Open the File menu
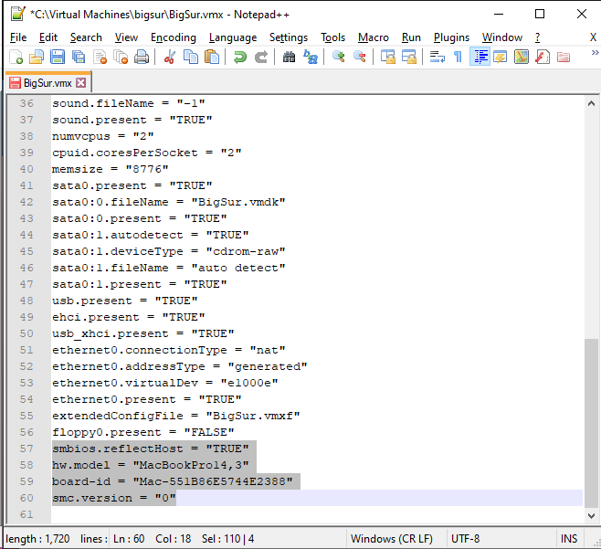Viewport: 601px width, 549px height. click(x=18, y=37)
